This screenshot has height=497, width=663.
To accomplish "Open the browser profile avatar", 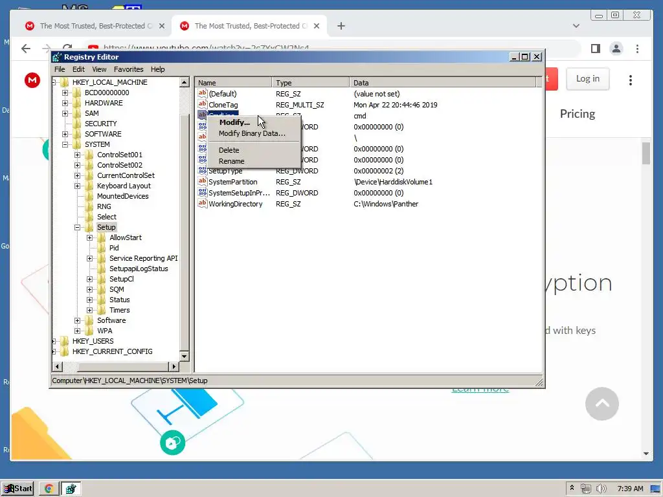I will (616, 49).
